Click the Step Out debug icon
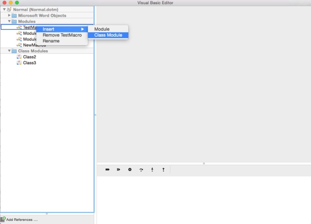311x224 pixels. point(163,170)
